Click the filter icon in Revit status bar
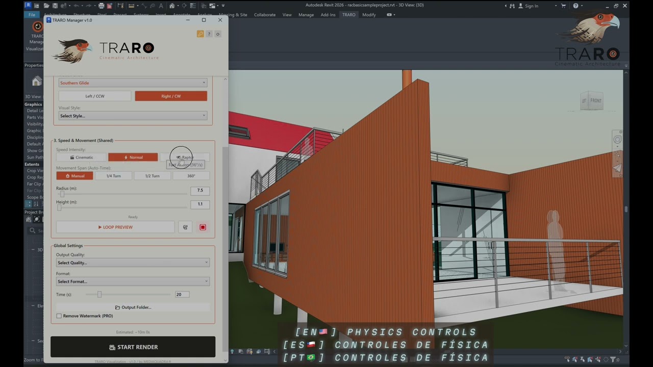Screen dimensions: 653x367 (x=613, y=360)
